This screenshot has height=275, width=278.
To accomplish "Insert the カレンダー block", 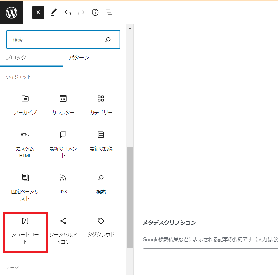I will [x=63, y=105].
